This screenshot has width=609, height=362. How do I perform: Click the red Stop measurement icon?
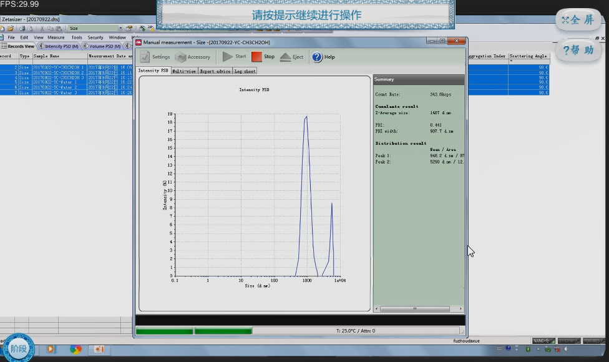point(257,57)
